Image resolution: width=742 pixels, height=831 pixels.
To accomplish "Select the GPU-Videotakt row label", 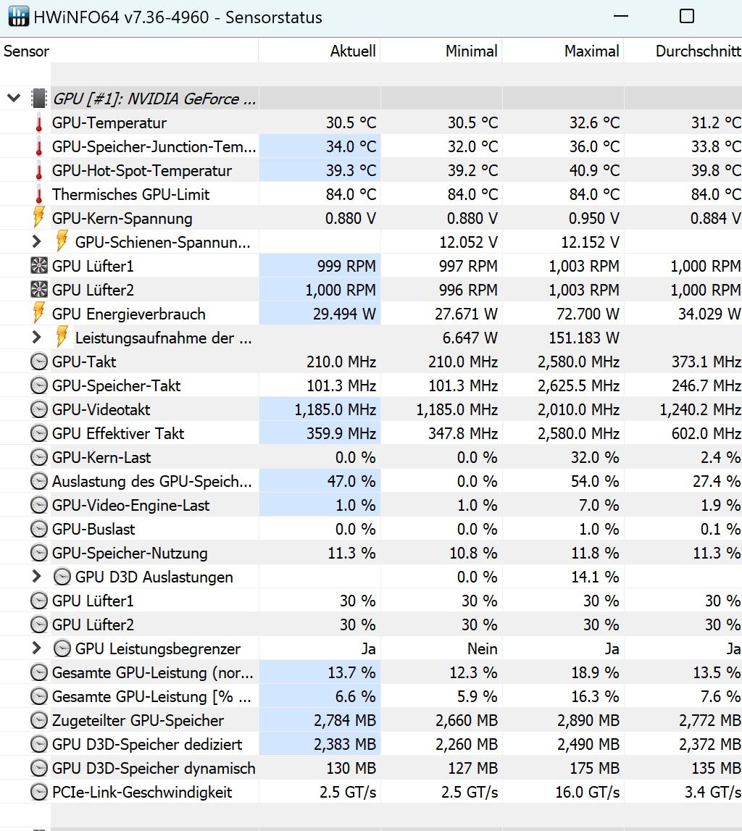I will (101, 409).
